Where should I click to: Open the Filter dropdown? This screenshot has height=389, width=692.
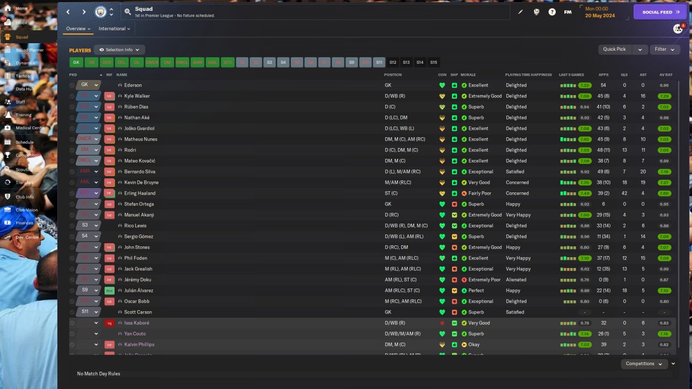664,49
